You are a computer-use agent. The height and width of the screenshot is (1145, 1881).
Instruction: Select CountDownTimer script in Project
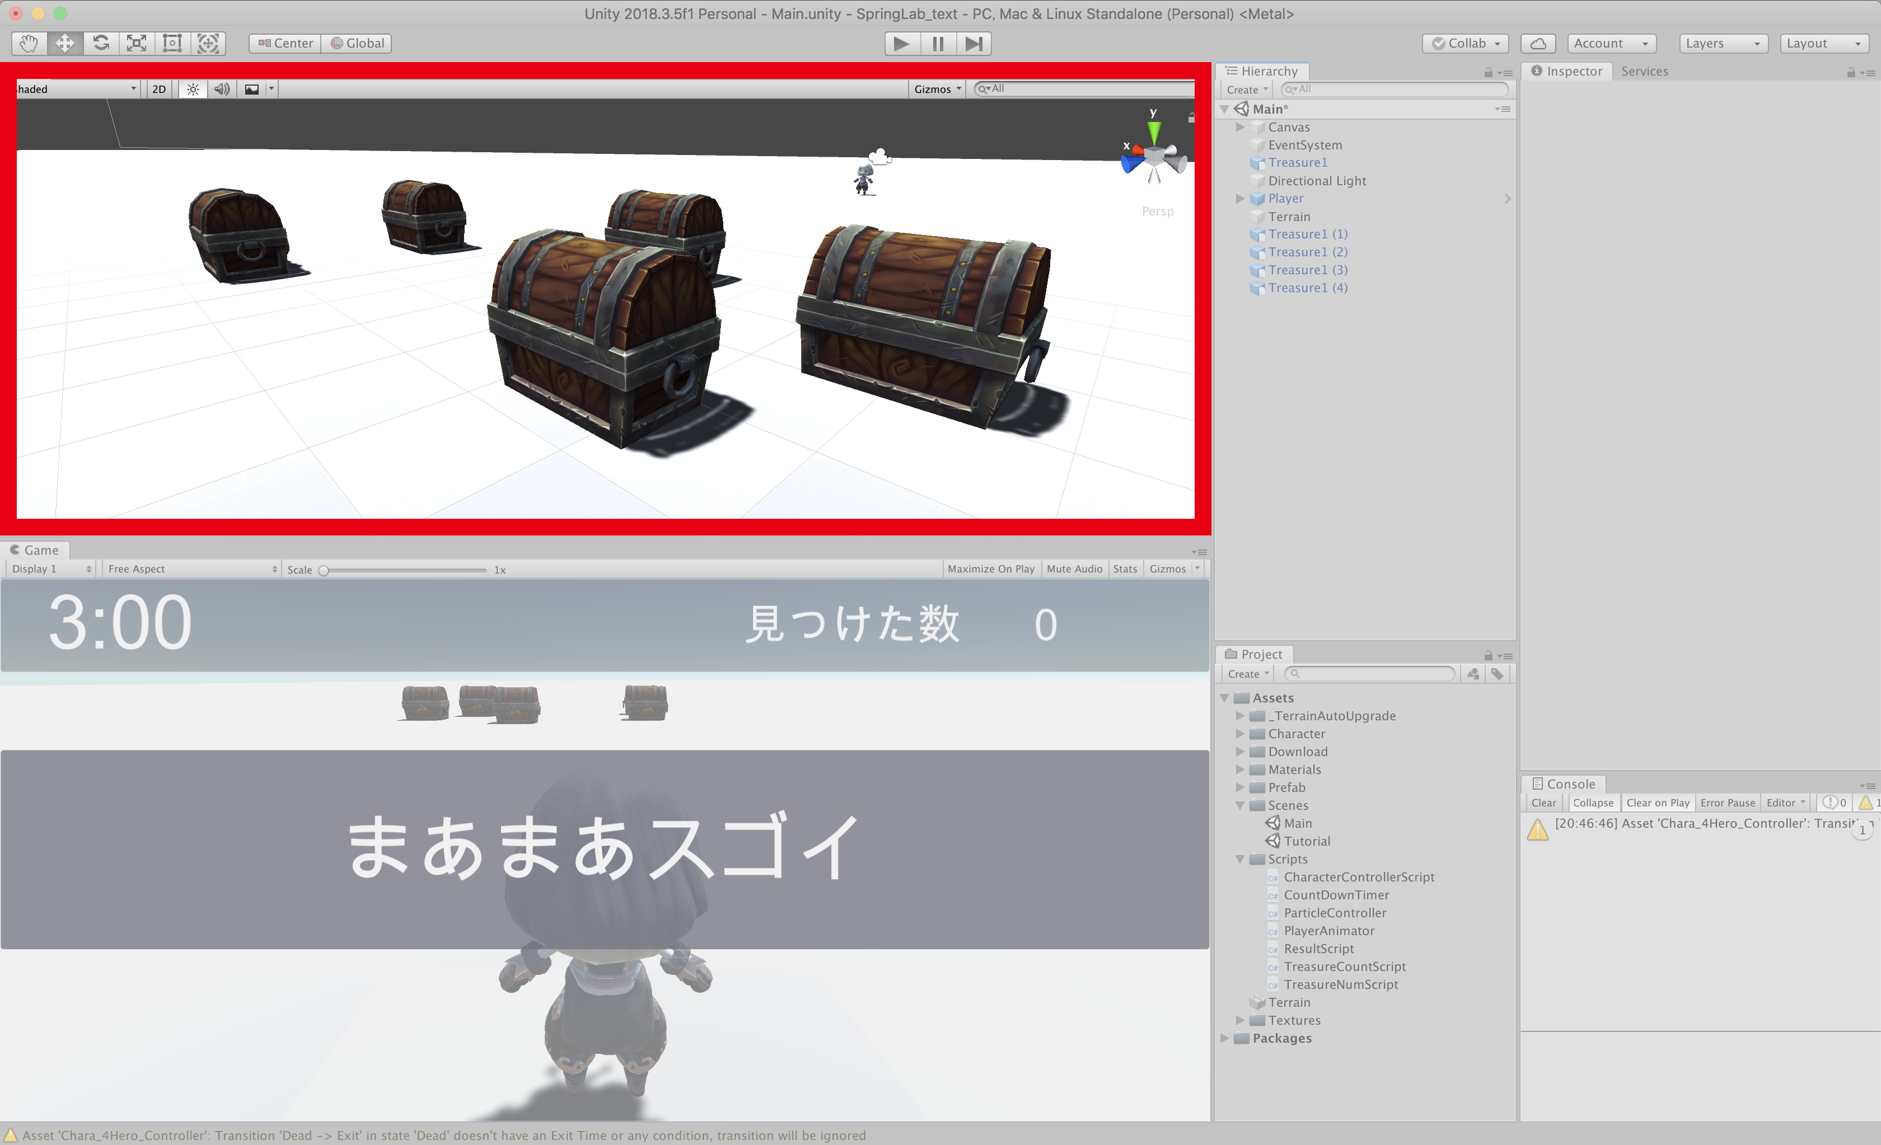(1336, 895)
